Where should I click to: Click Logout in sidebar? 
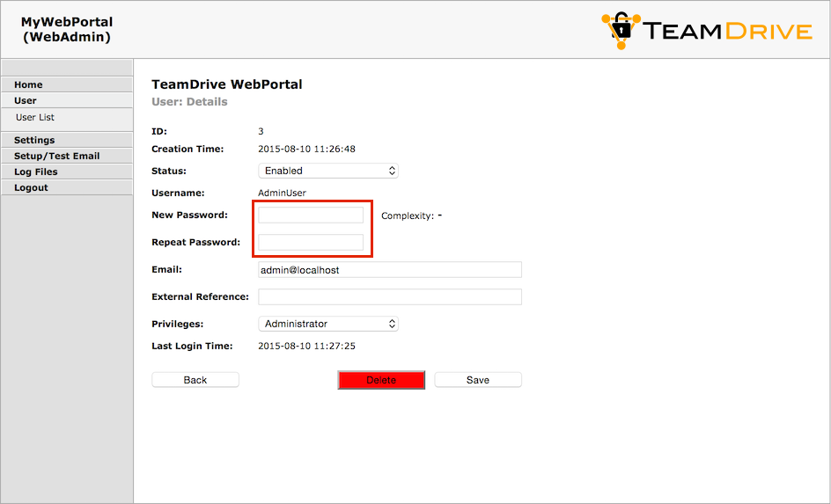tap(67, 188)
